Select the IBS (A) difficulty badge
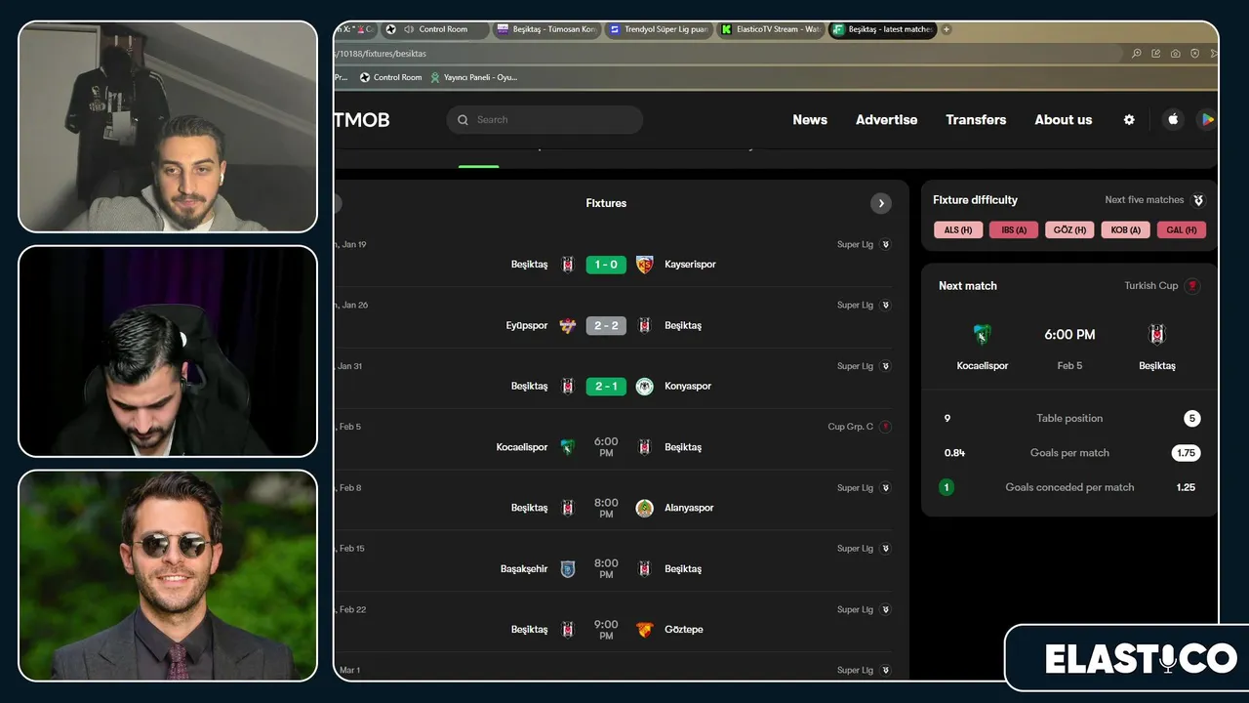This screenshot has width=1249, height=703. (1014, 230)
